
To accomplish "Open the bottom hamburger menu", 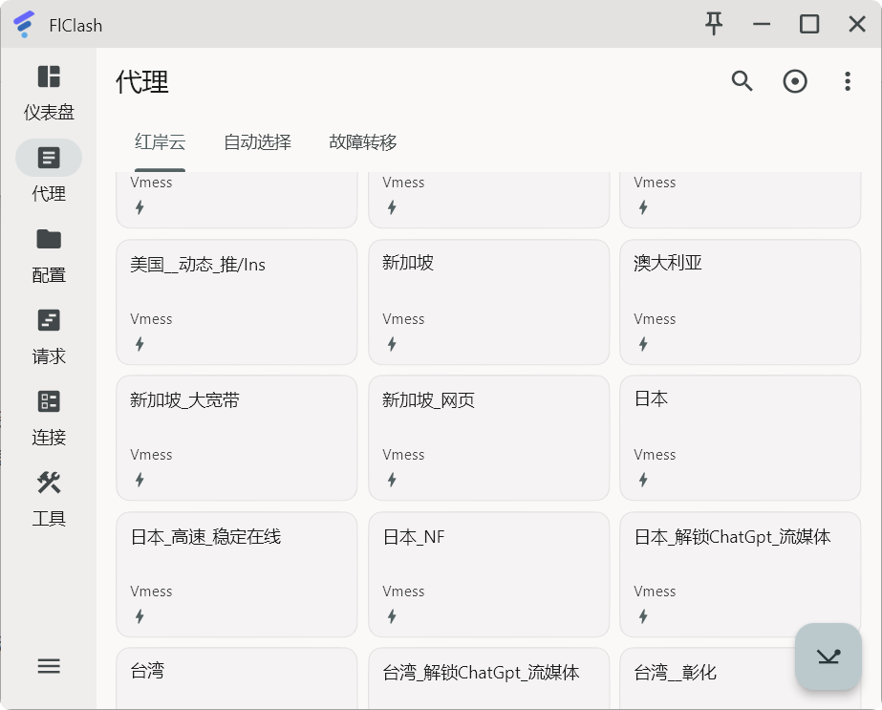I will 49,666.
